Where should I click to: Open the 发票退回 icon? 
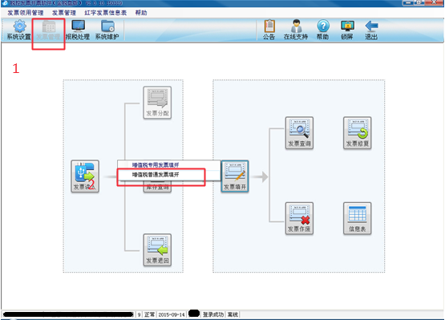tap(157, 250)
